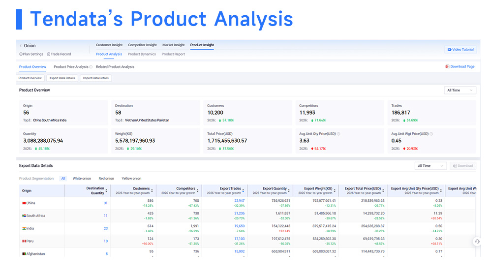Click the Product Overview anchor button
The width and height of the screenshot is (490, 279).
(30, 78)
